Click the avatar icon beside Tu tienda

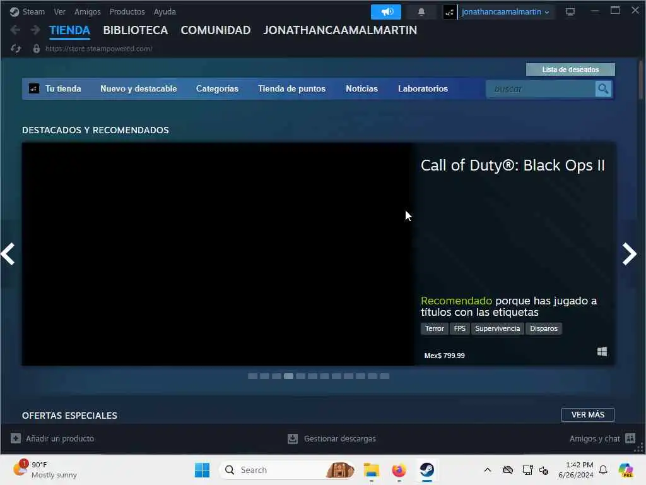(x=34, y=88)
